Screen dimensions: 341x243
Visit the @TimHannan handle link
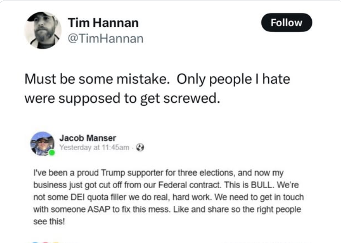(105, 39)
